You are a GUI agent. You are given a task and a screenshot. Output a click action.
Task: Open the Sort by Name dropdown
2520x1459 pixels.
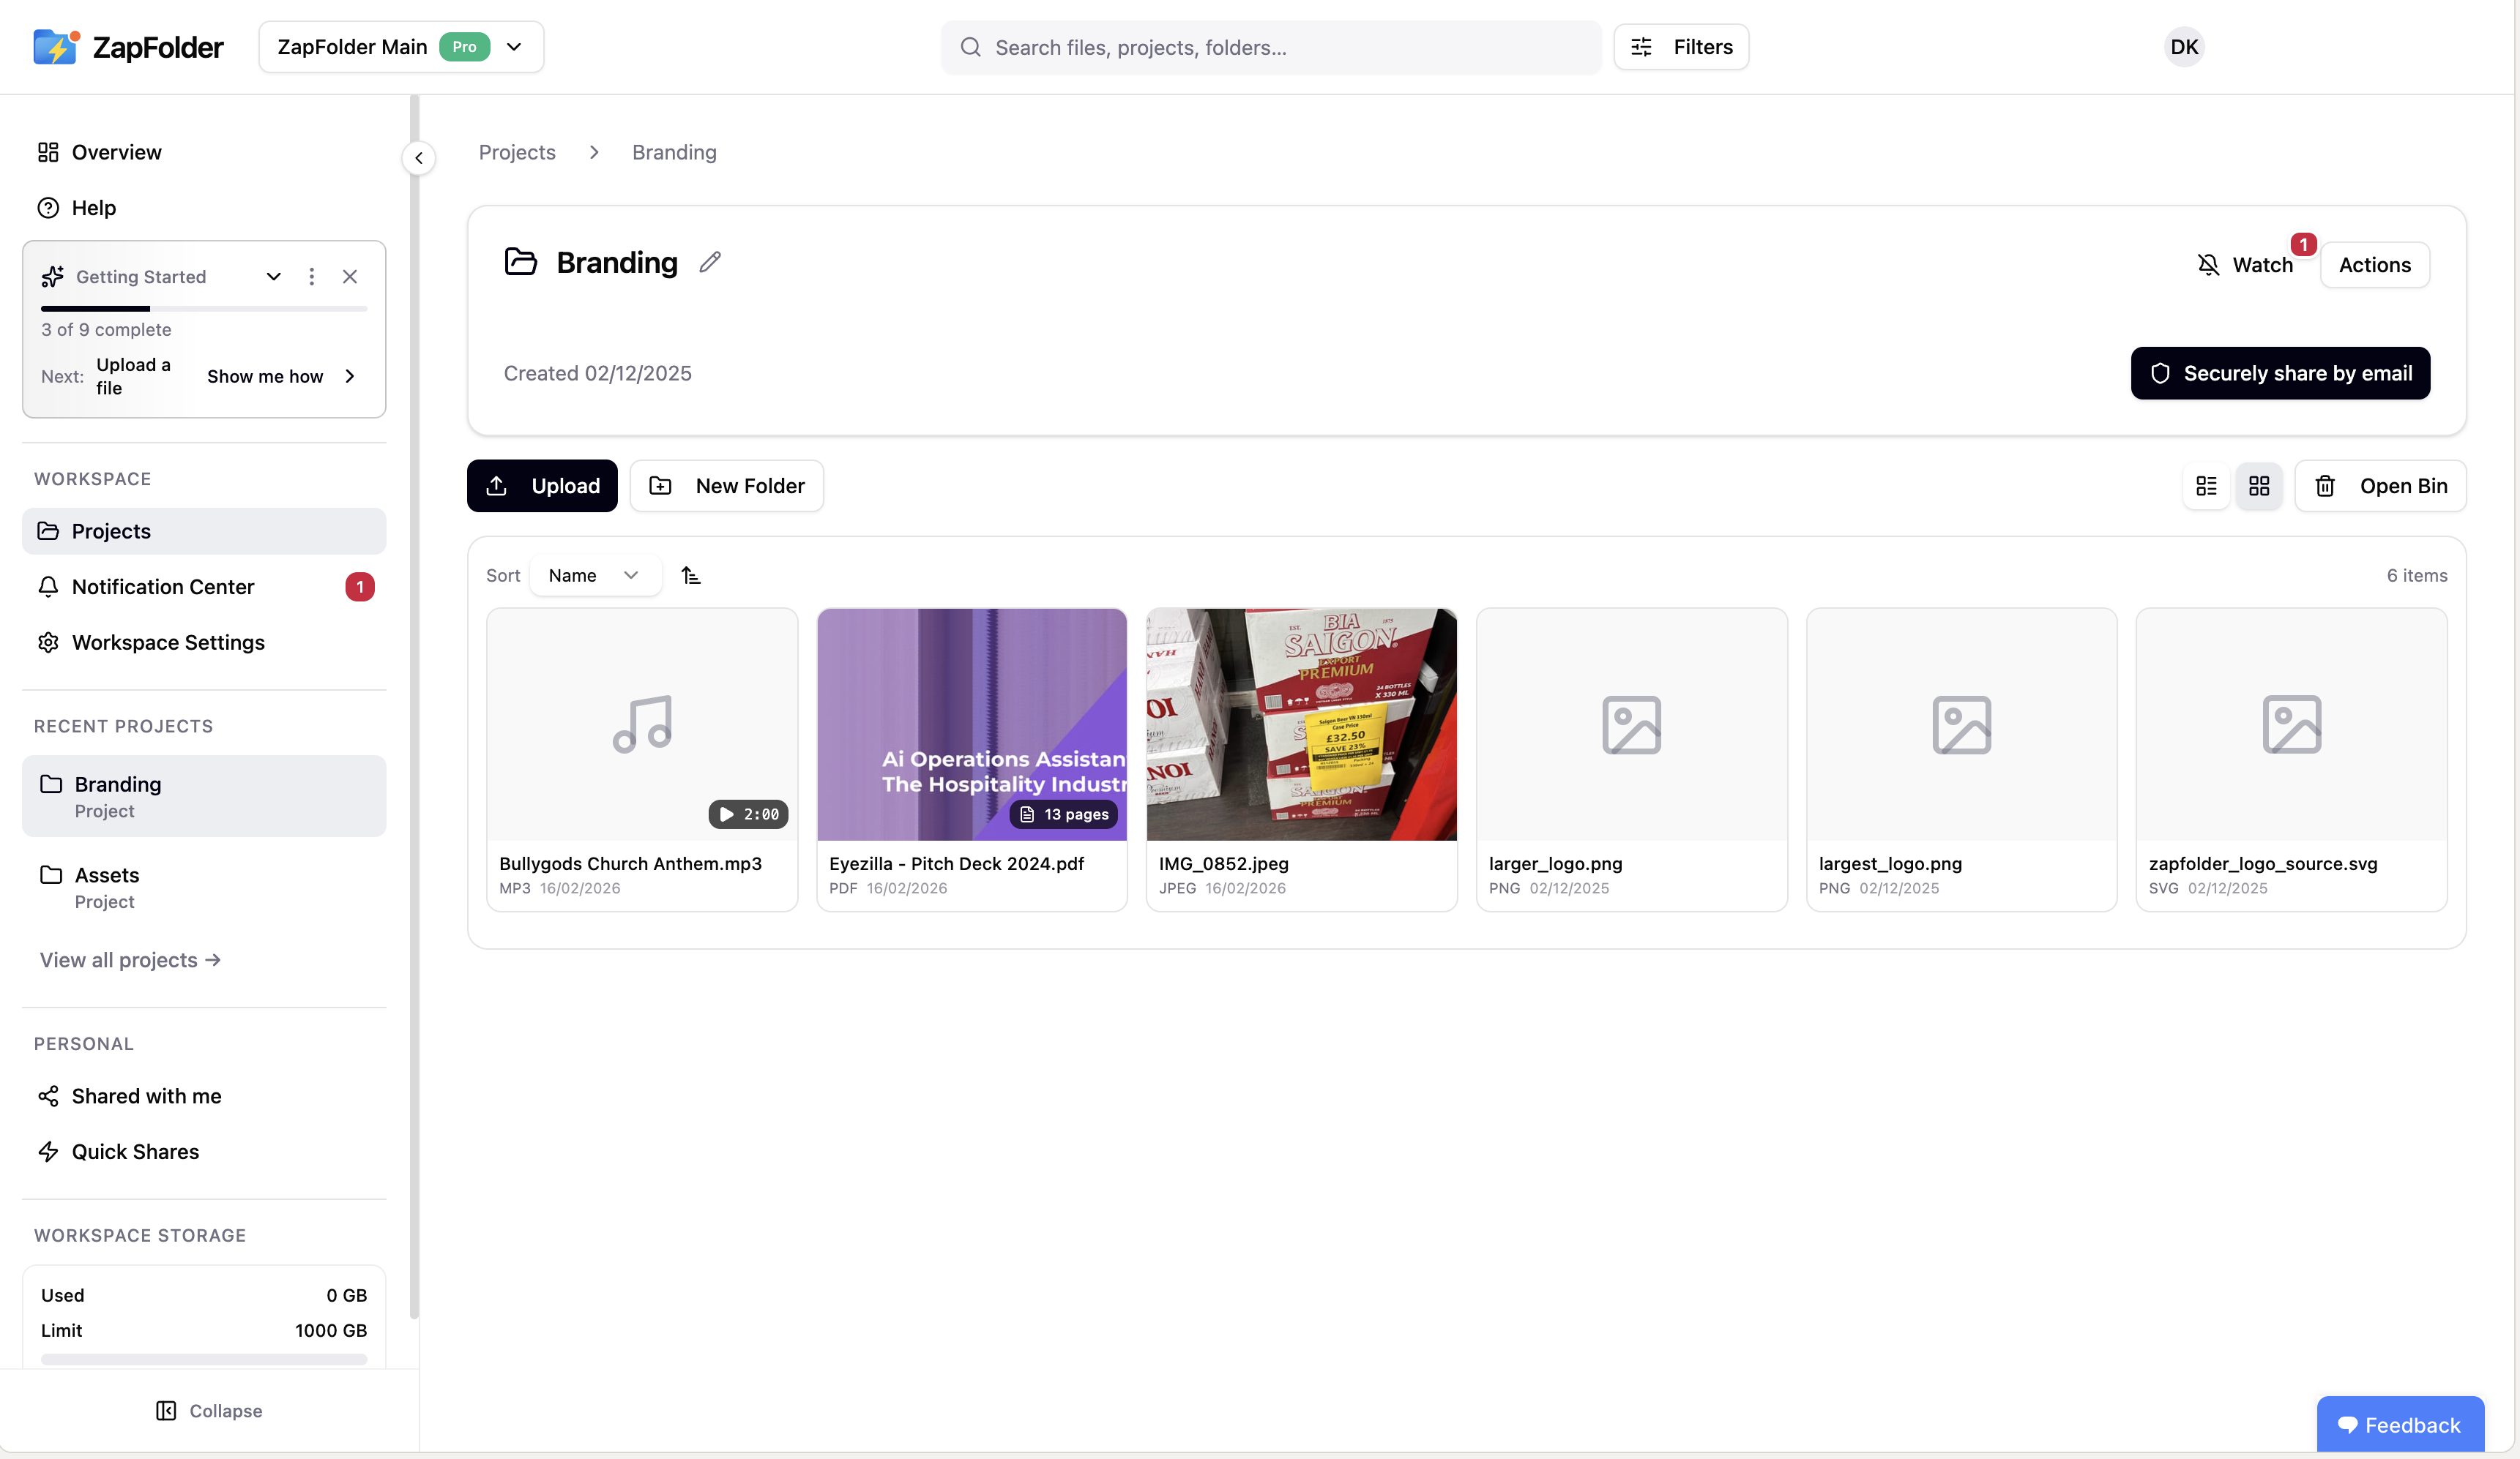(594, 576)
